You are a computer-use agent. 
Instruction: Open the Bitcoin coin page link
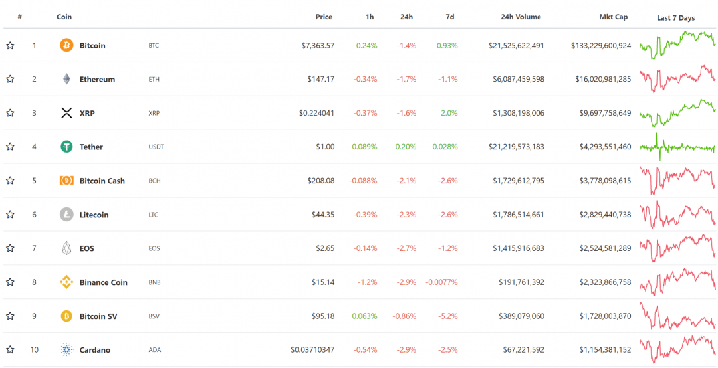click(92, 46)
